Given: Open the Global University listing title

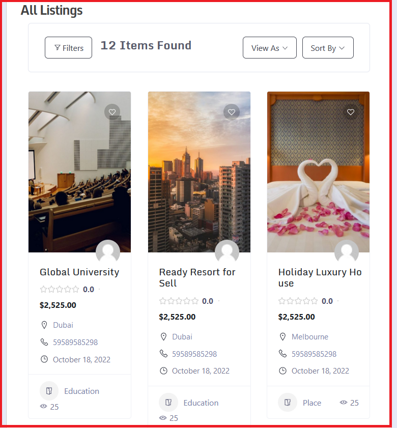Looking at the screenshot, I should pyautogui.click(x=79, y=272).
